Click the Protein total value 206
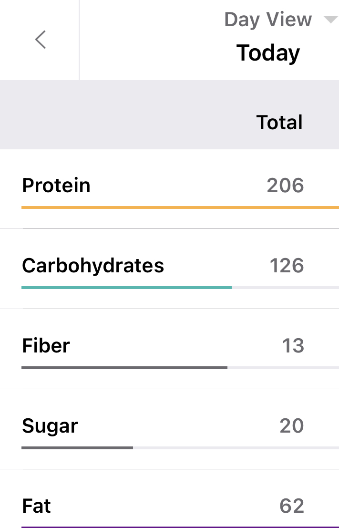This screenshot has width=339, height=528. coord(285,185)
